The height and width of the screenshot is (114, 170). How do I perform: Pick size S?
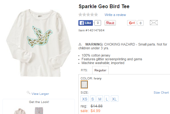coord(93,99)
